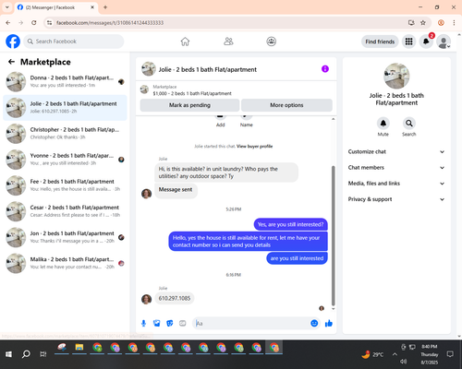Viewport: 462px width, 369px height.
Task: Search in conversation using magnifier icon
Action: (409, 124)
